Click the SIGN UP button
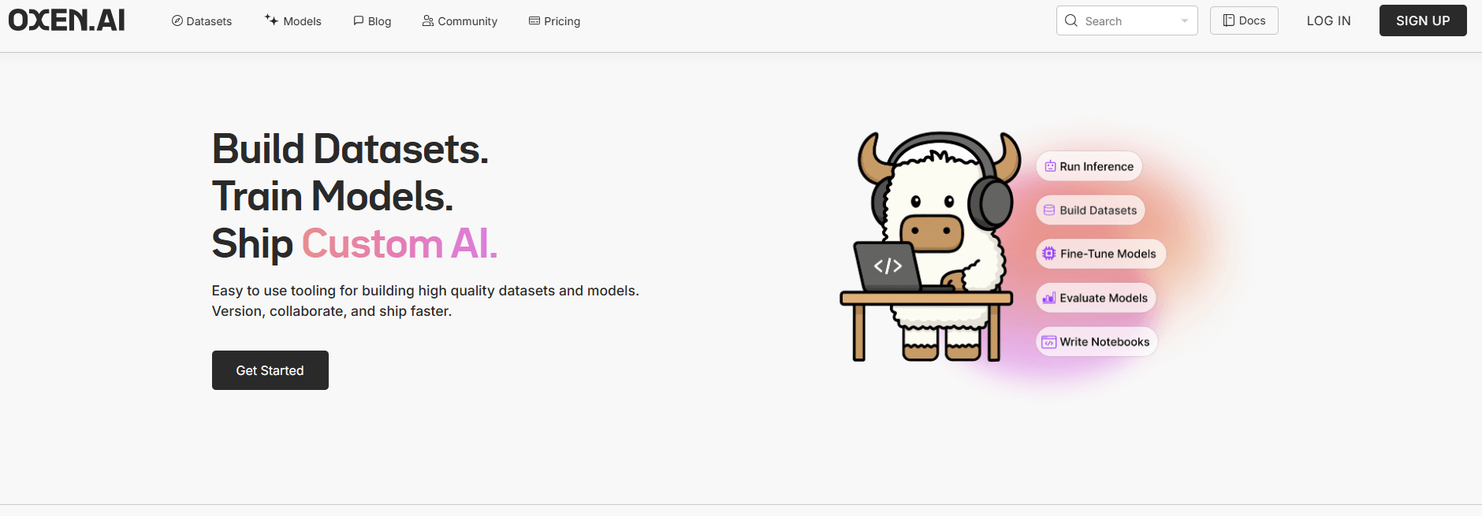The image size is (1482, 516). (x=1422, y=20)
